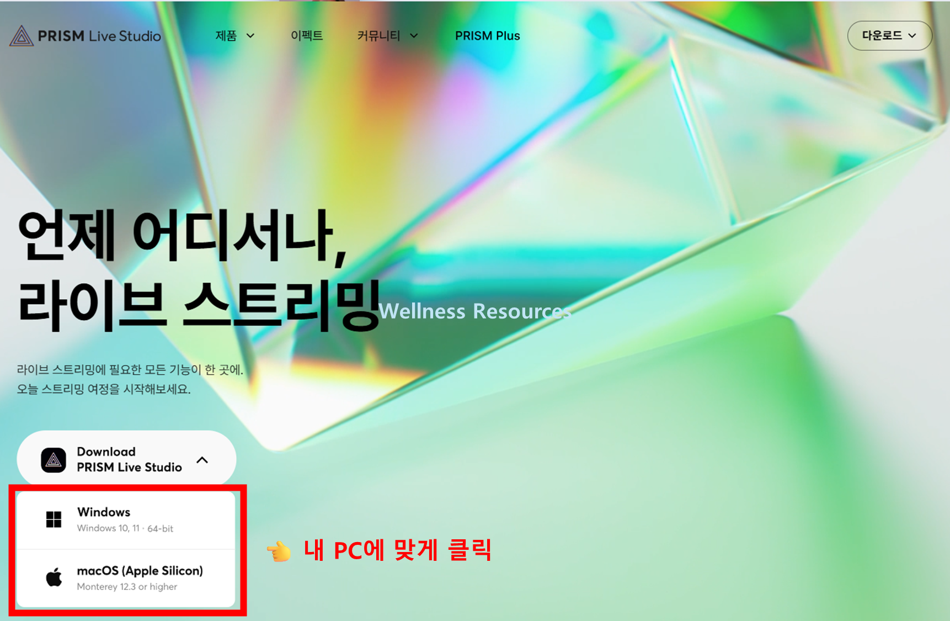Choose the Windows download option
This screenshot has width=950, height=621.
[x=126, y=520]
